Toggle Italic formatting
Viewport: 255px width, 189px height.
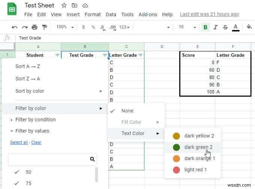216,27
